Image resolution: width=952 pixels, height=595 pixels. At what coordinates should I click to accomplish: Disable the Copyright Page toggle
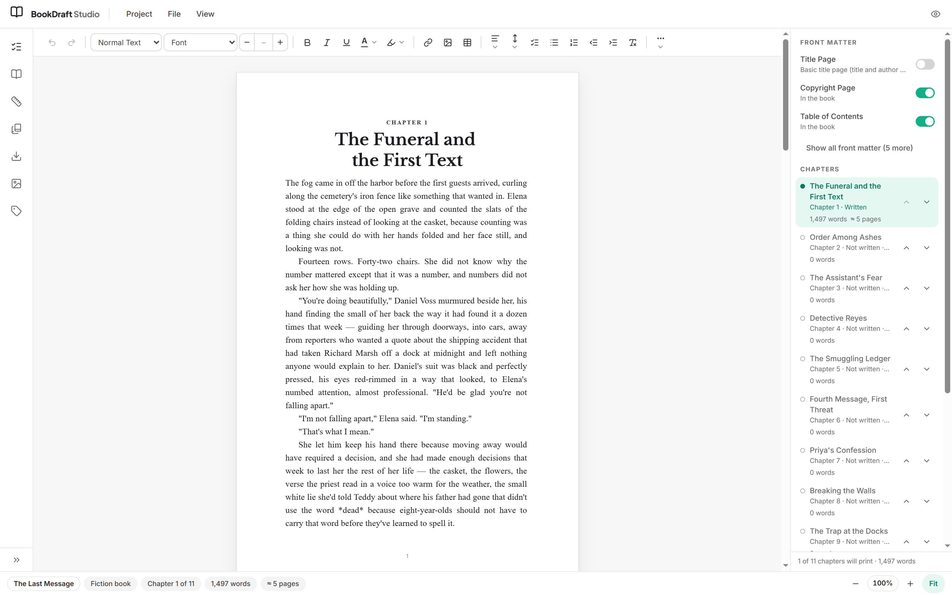pyautogui.click(x=925, y=93)
